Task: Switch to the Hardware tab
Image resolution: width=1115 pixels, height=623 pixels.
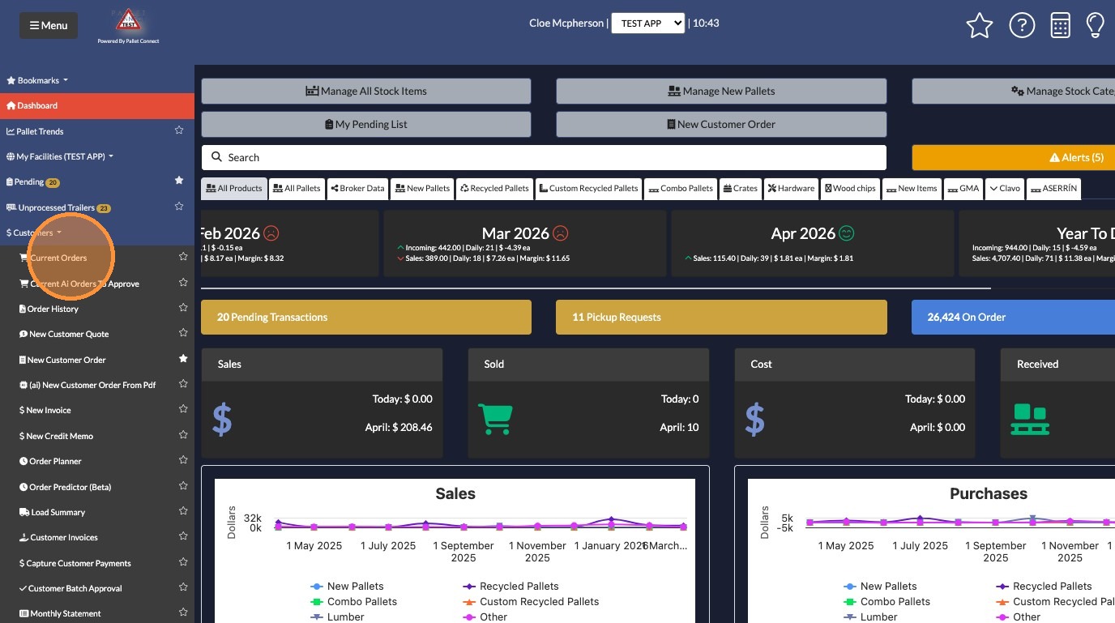Action: tap(791, 189)
